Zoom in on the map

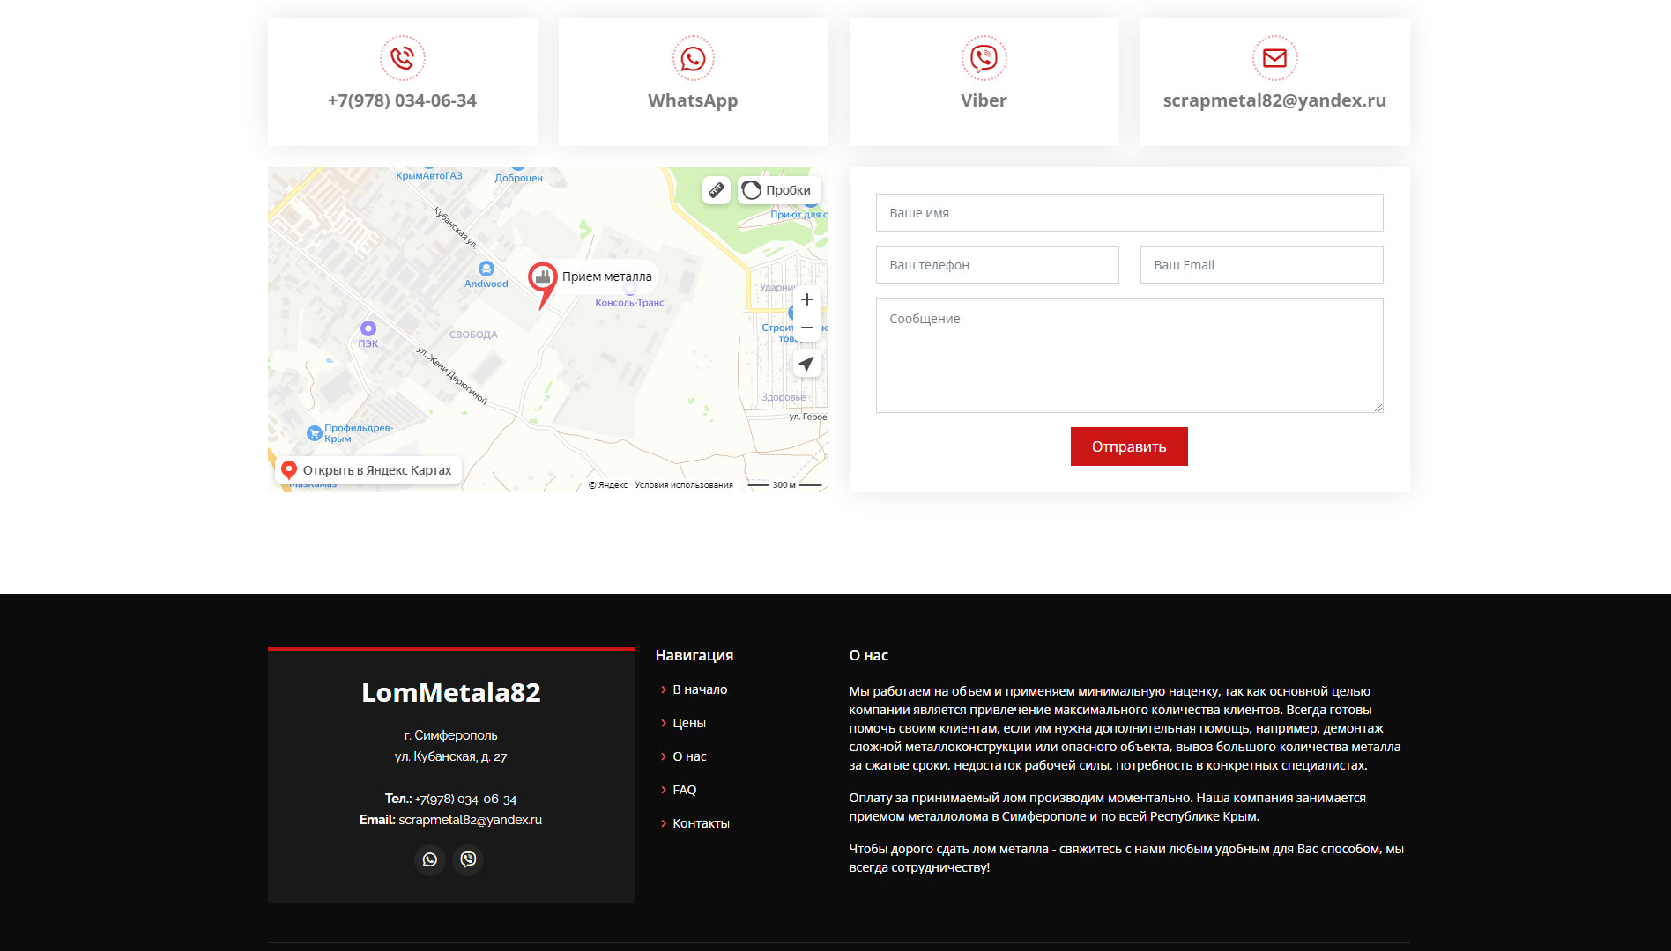coord(806,300)
